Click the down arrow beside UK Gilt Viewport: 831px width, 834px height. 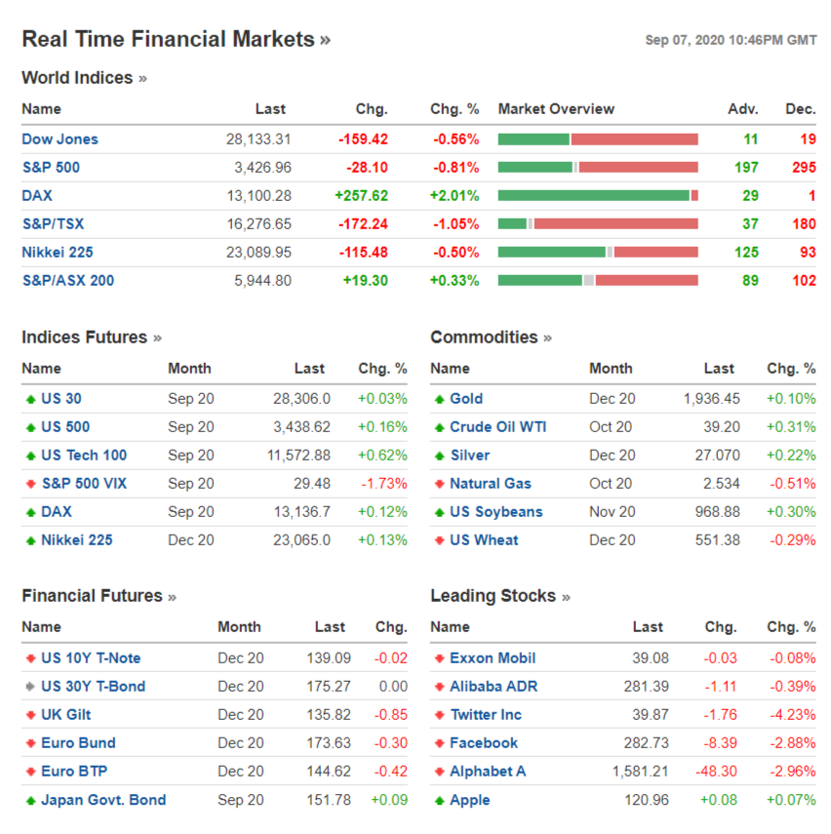(x=31, y=715)
